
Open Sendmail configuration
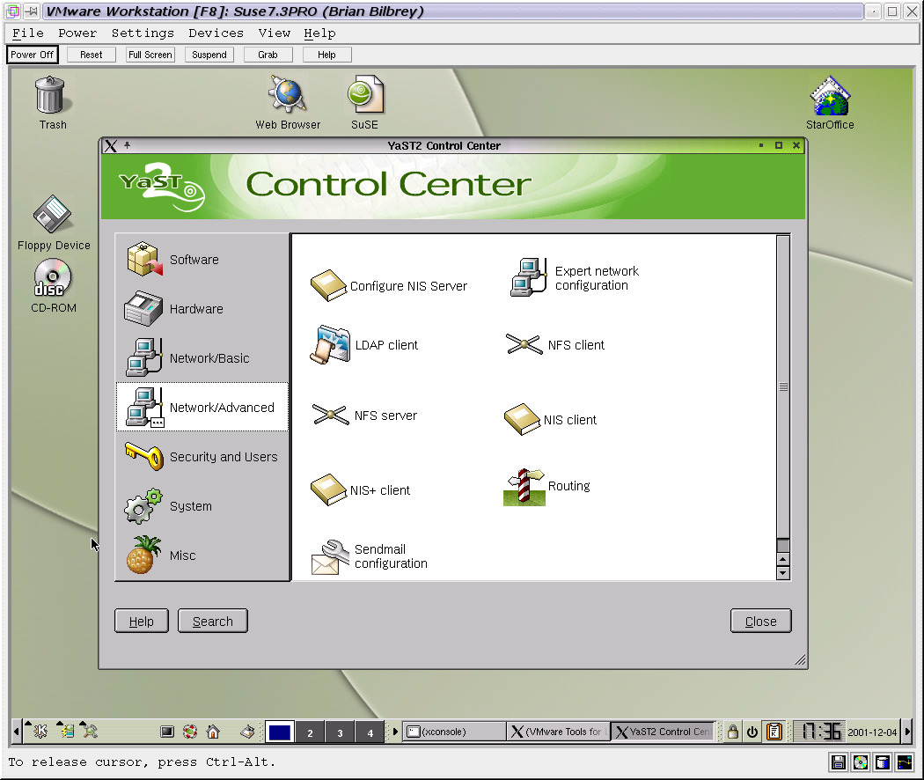(369, 557)
